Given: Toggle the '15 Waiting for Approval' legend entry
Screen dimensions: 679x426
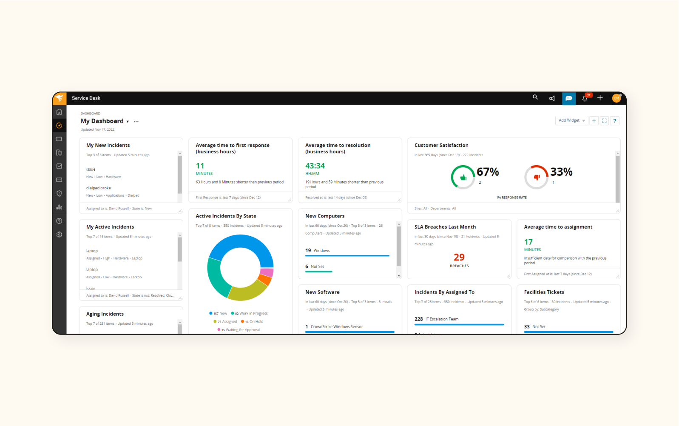Looking at the screenshot, I should [239, 330].
